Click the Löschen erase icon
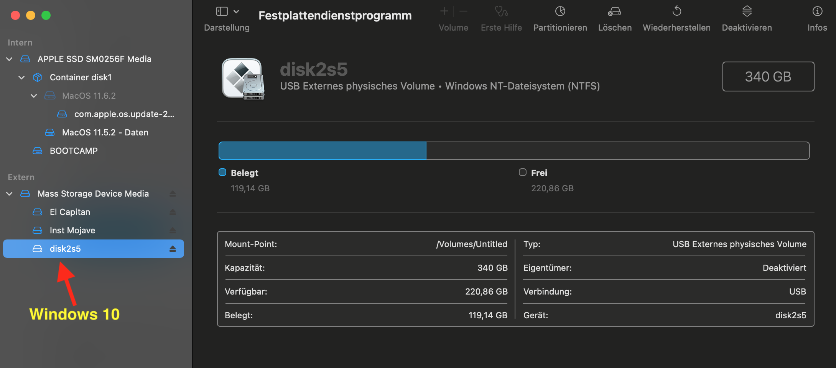Image resolution: width=836 pixels, height=368 pixels. 614,11
